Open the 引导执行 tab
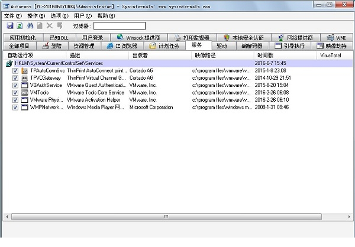355x247 pixels. 289,46
